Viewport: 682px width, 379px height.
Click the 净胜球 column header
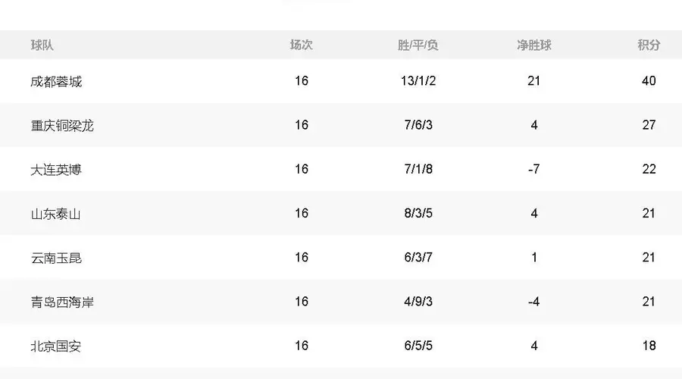tap(533, 45)
